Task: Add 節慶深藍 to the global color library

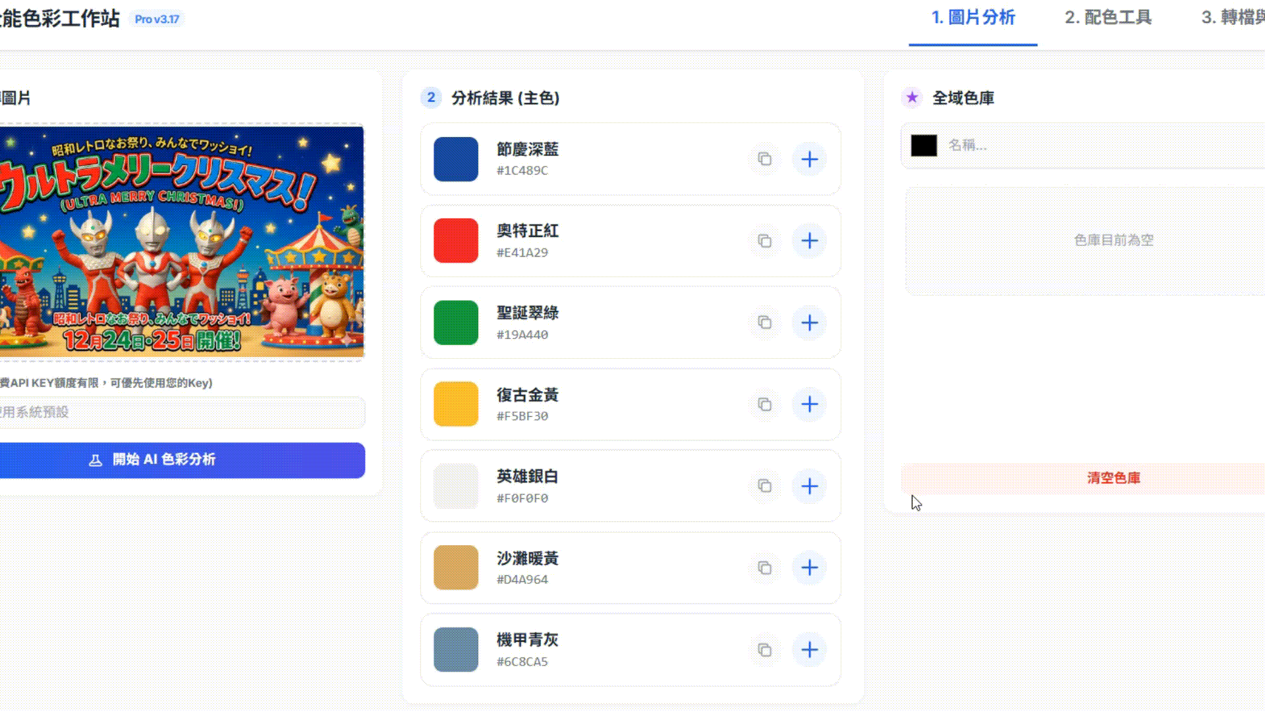Action: (x=809, y=159)
